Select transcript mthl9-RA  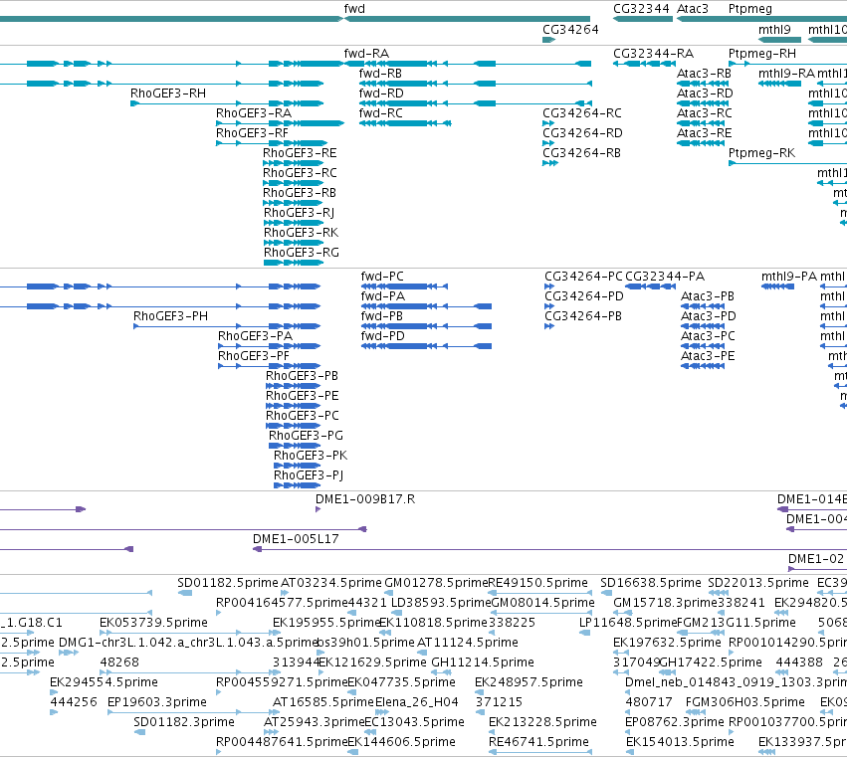coord(779,84)
